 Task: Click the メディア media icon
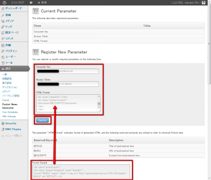click(3, 21)
